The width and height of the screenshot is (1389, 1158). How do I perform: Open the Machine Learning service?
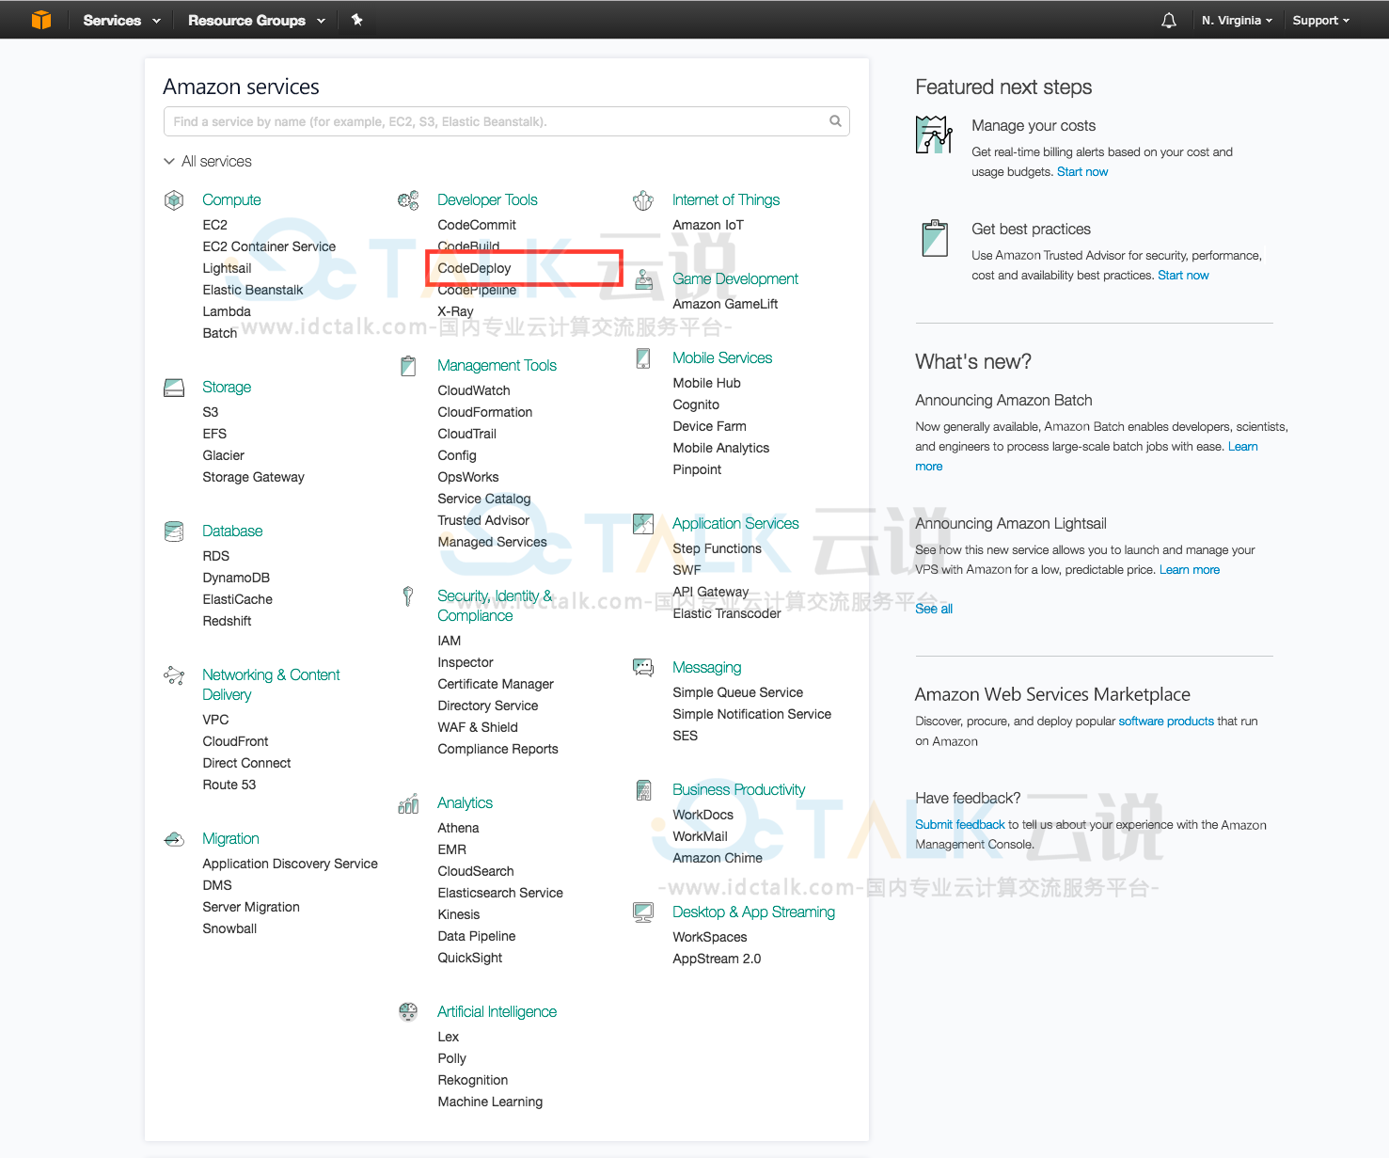coord(490,1102)
